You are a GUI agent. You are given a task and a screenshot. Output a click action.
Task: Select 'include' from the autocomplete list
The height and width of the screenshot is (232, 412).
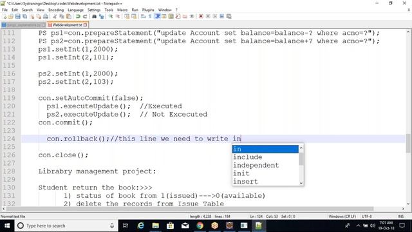pyautogui.click(x=265, y=157)
